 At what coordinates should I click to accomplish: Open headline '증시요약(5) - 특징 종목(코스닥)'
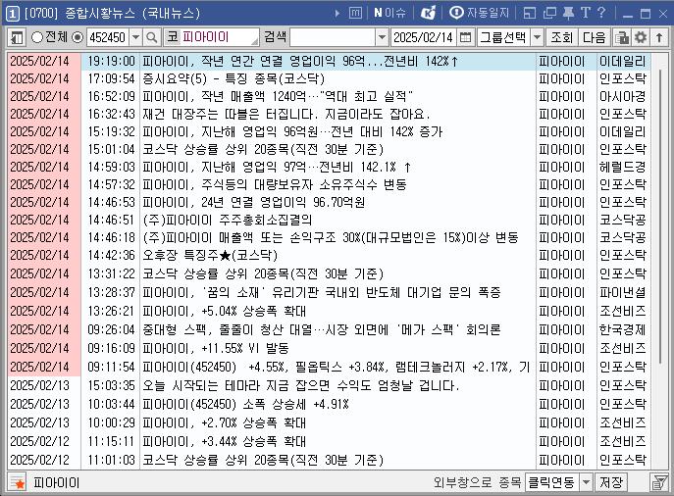point(233,79)
